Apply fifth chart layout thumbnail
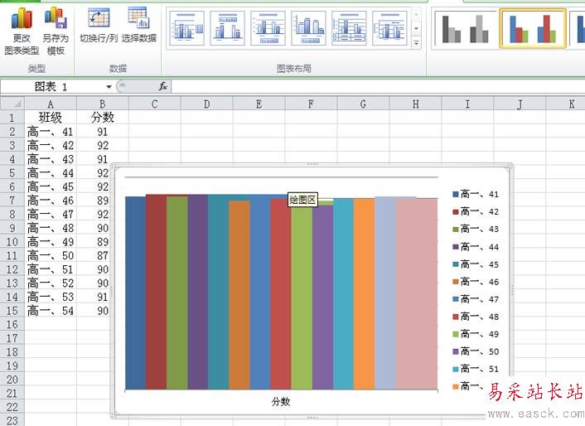 [x=349, y=28]
